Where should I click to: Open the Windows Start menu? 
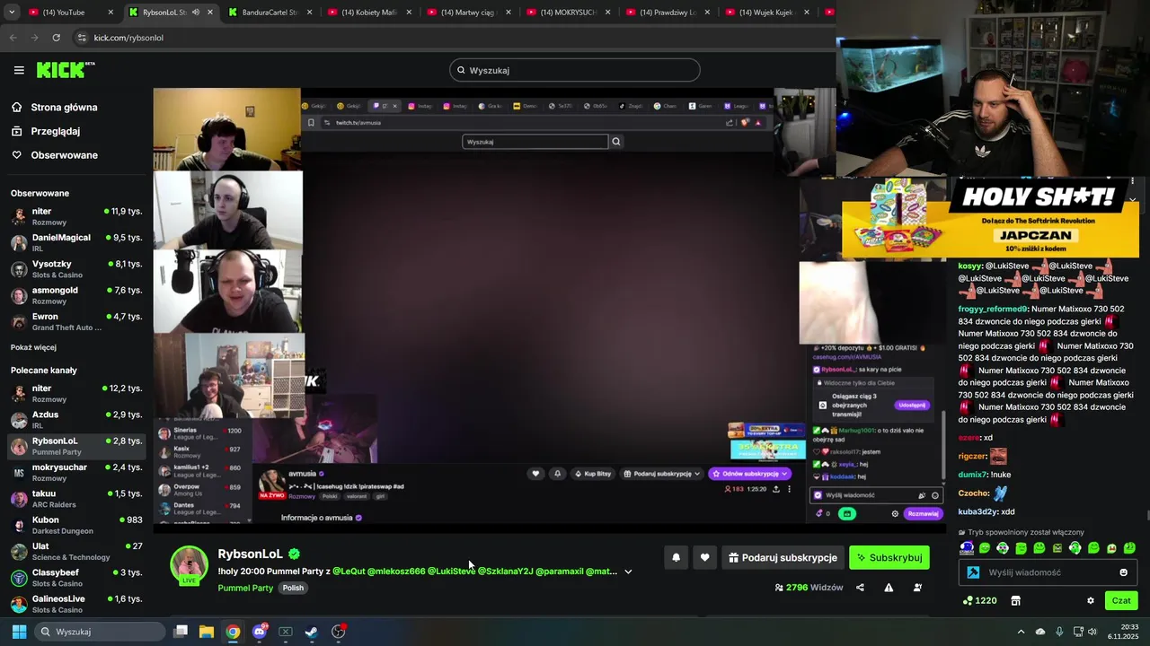point(19,632)
